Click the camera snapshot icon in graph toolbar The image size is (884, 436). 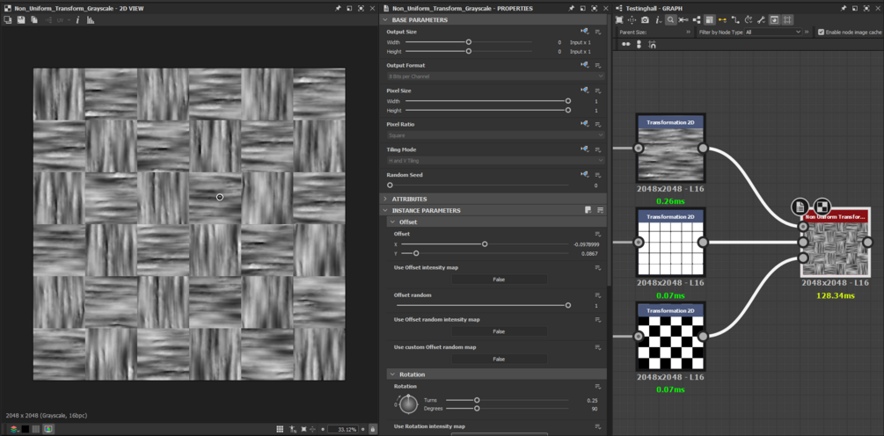(645, 19)
